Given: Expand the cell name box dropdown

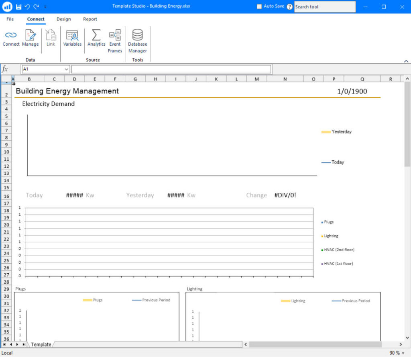Looking at the screenshot, I should [66, 69].
